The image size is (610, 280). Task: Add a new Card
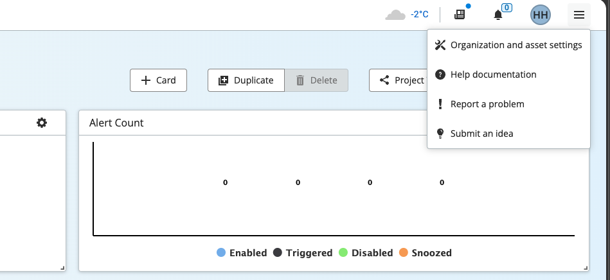158,80
